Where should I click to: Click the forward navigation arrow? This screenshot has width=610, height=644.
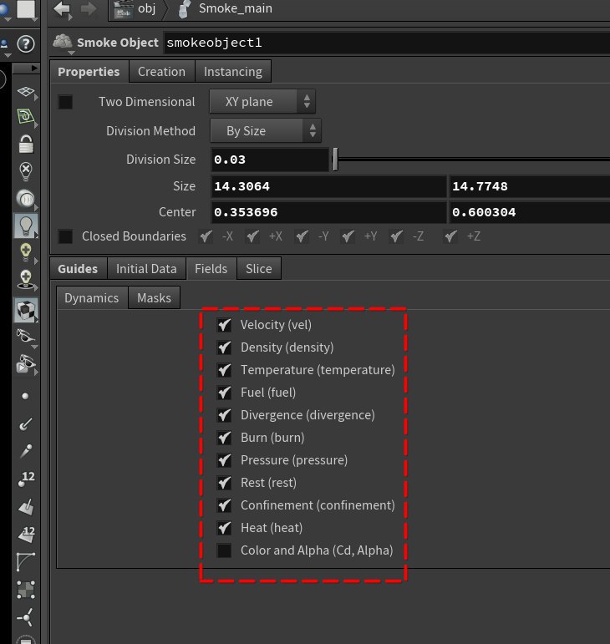click(x=88, y=8)
